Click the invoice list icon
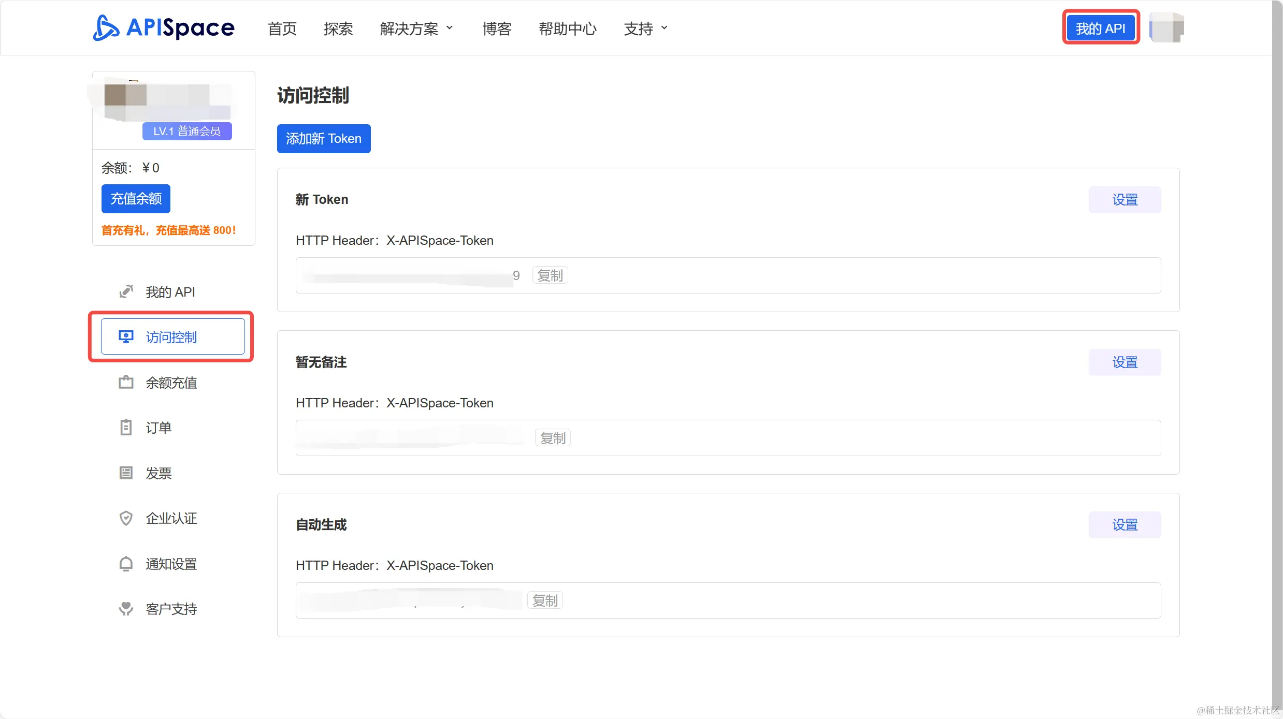The image size is (1283, 719). [x=126, y=473]
